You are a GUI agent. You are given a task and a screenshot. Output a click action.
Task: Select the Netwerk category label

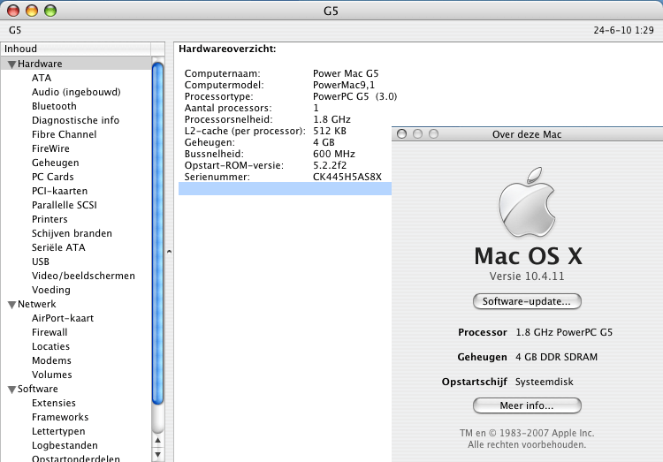(37, 305)
